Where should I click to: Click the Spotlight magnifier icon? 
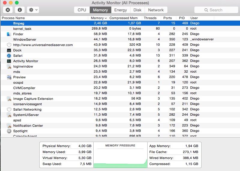9,131
